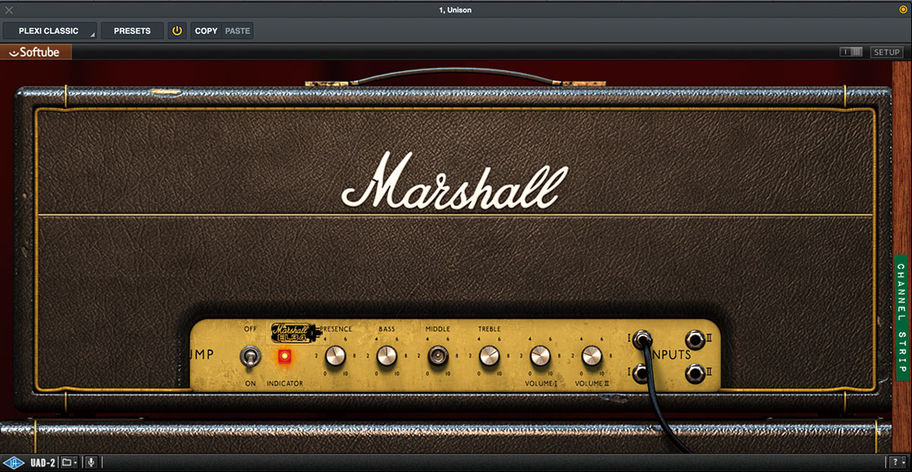
Task: Adjust the BASS knob
Action: pos(387,355)
